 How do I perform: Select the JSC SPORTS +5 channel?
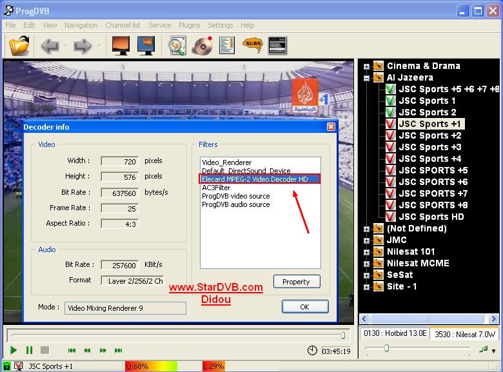click(x=433, y=170)
